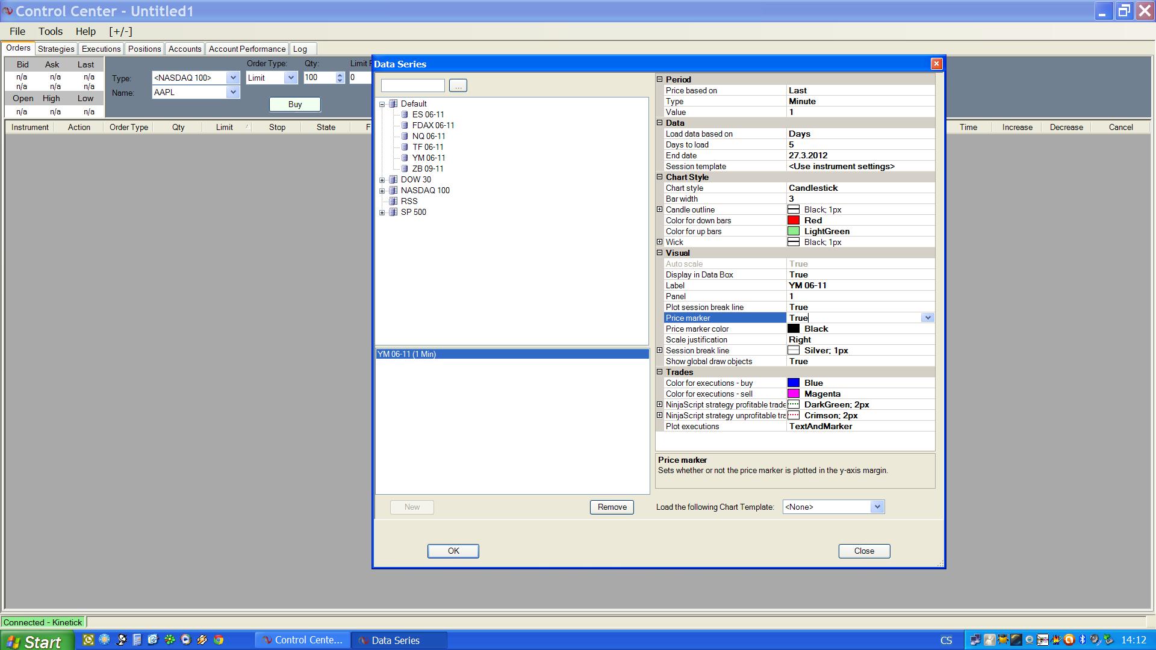Click the OK button
The image size is (1156, 650).
coord(453,551)
